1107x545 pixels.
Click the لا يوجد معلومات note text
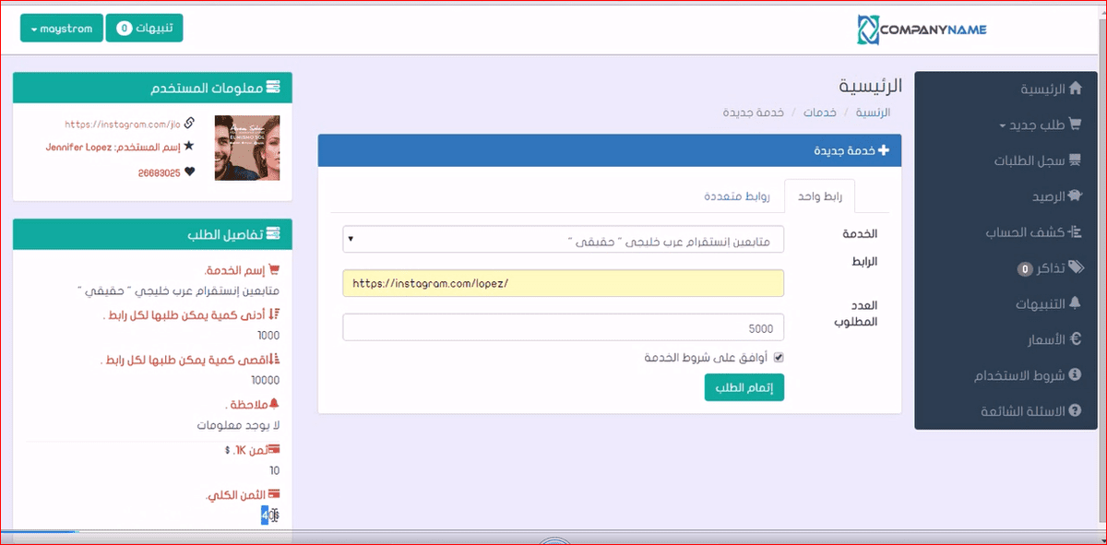[x=238, y=425]
